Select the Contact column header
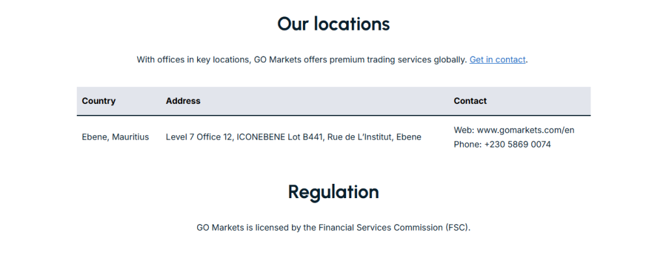This screenshot has height=267, width=666. (470, 101)
